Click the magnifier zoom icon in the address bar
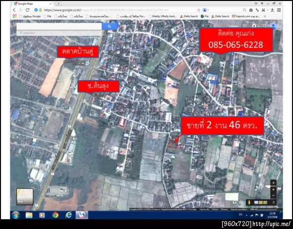Viewport: 293px width, 229px height. [245, 10]
